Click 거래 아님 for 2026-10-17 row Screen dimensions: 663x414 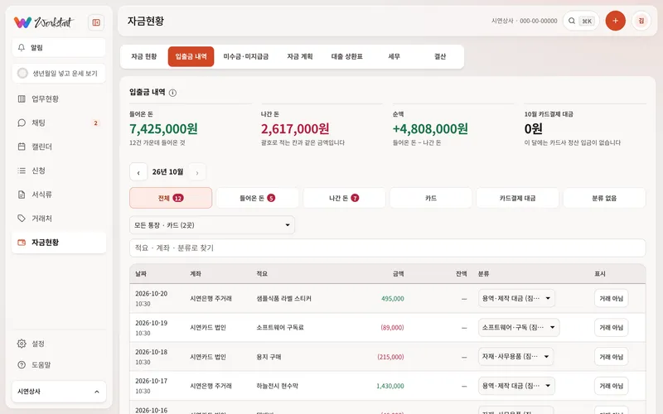coord(611,386)
